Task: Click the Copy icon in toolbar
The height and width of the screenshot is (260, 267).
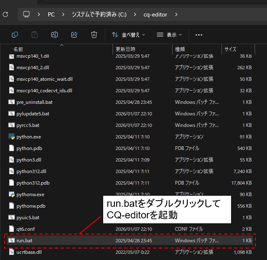Action: (15, 35)
